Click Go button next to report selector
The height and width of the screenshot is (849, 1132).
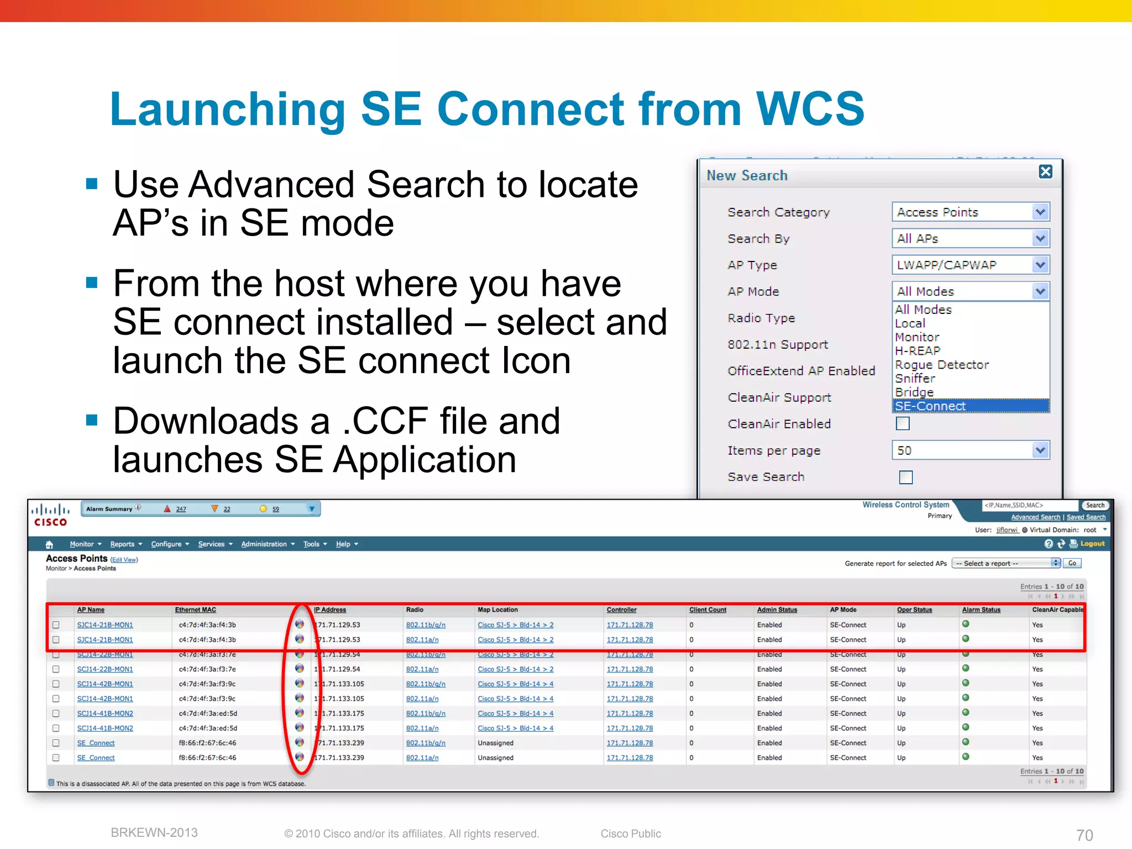click(x=1072, y=563)
